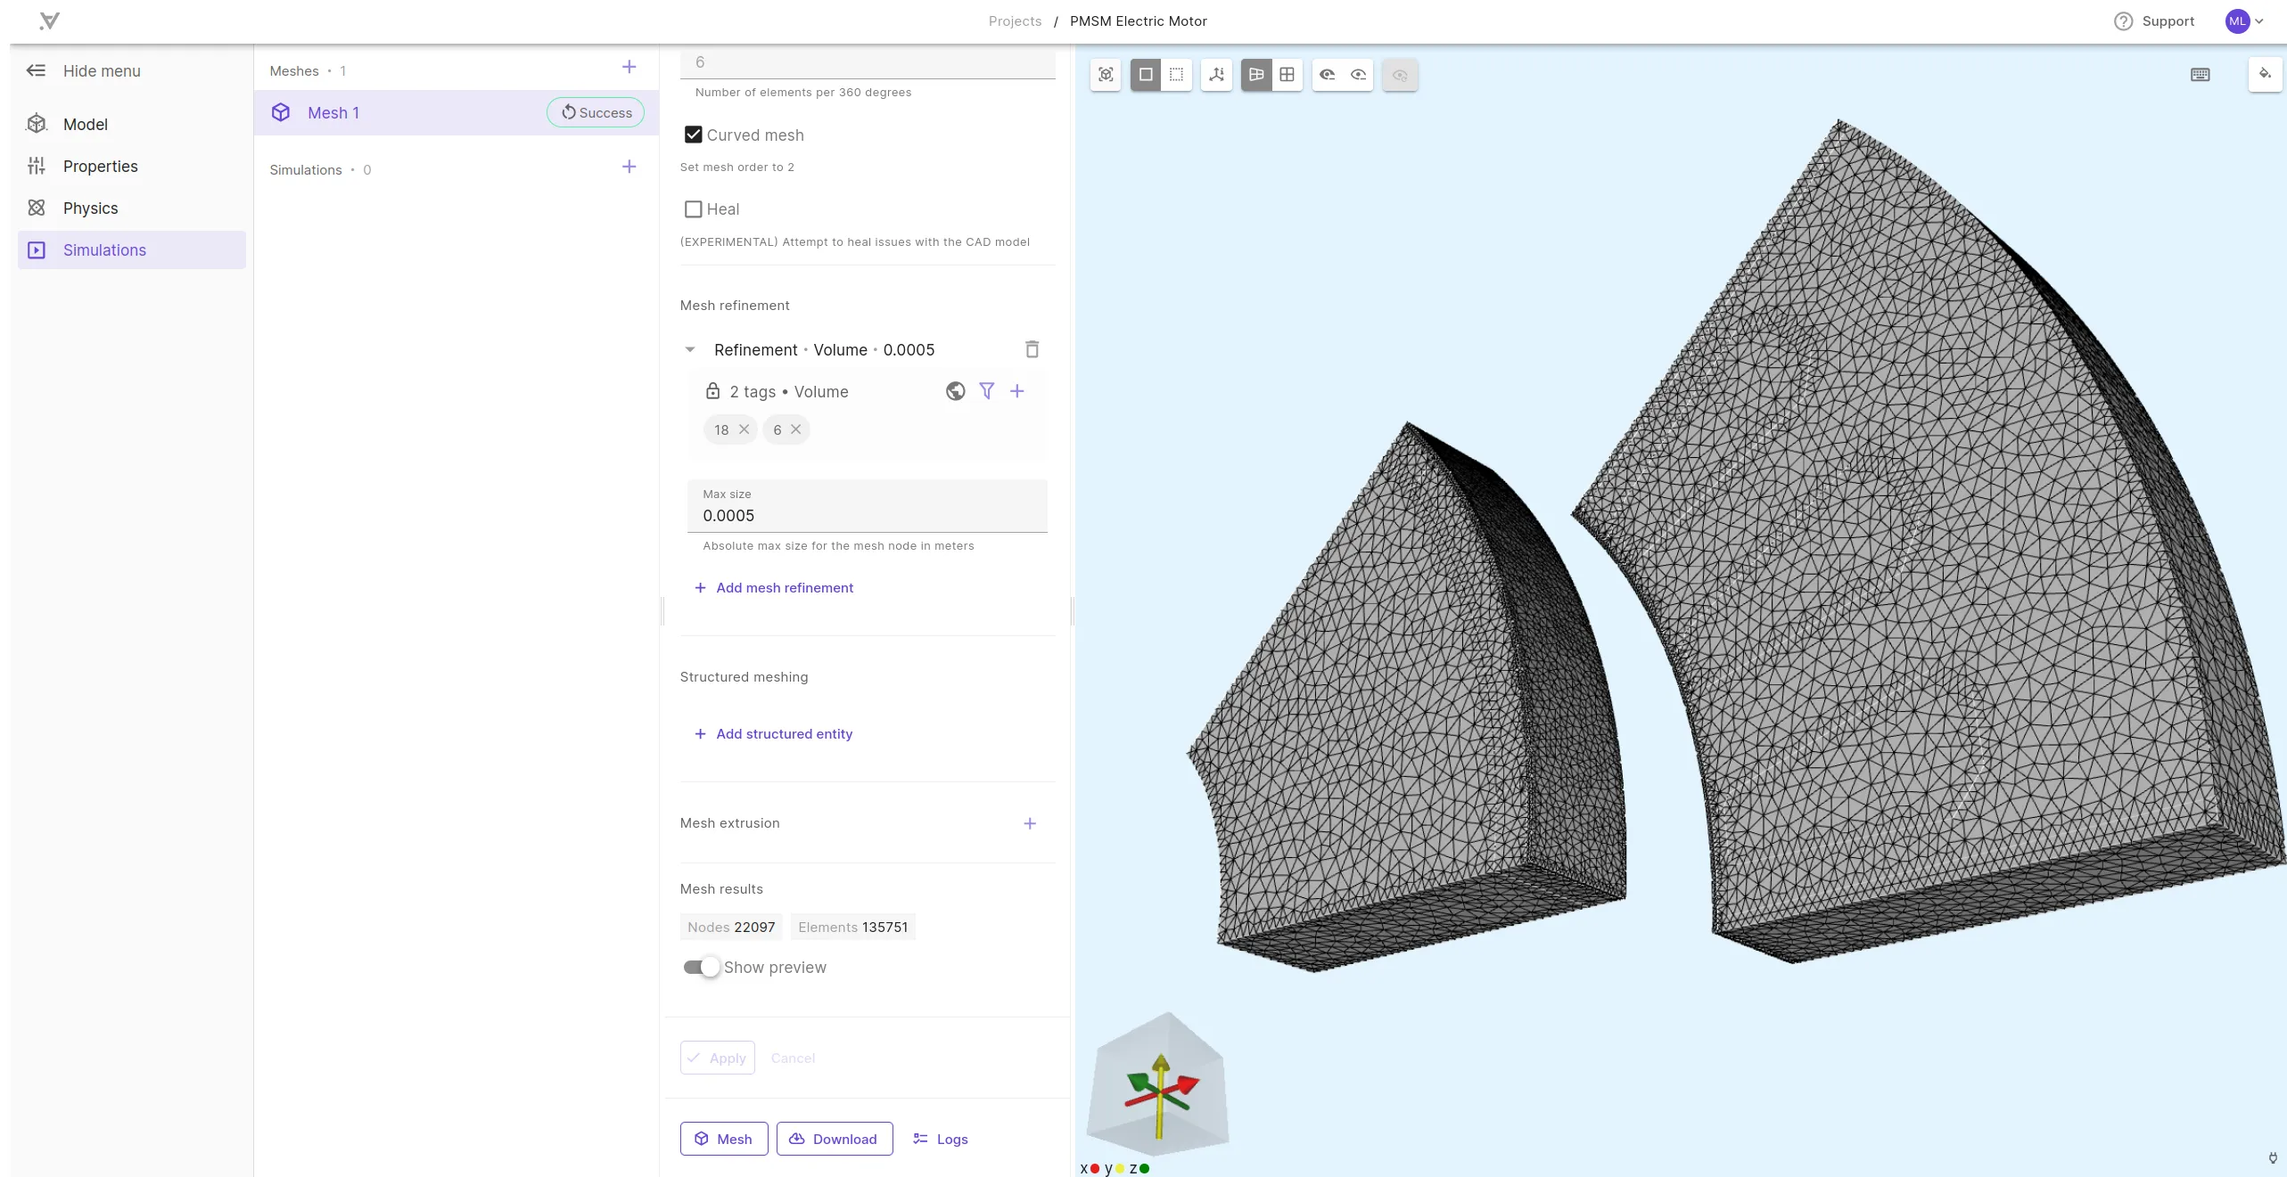Open the Simulations section
The width and height of the screenshot is (2287, 1177).
pos(132,250)
